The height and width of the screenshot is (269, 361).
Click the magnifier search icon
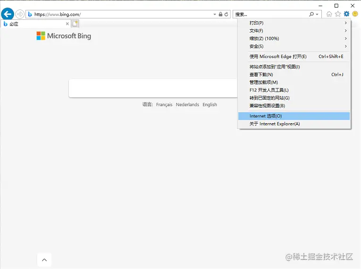pyautogui.click(x=311, y=14)
